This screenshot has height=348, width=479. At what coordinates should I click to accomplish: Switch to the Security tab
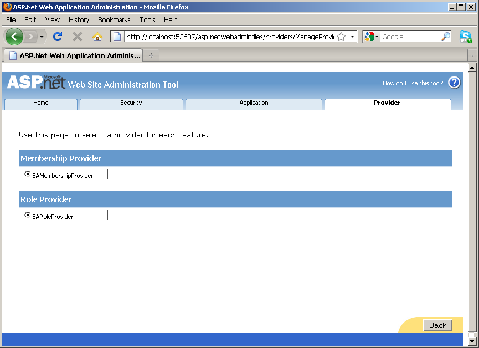click(x=131, y=104)
